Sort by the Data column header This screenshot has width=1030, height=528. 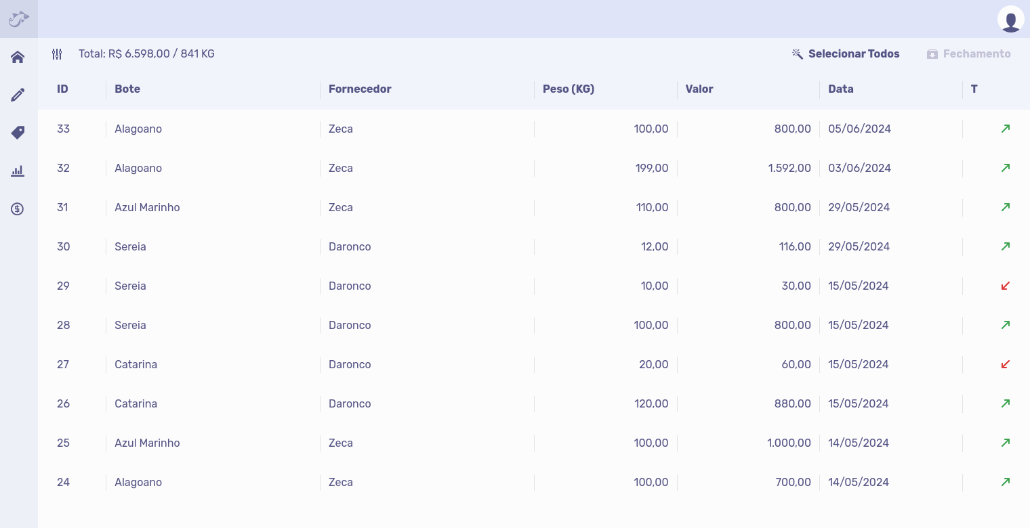click(x=840, y=89)
